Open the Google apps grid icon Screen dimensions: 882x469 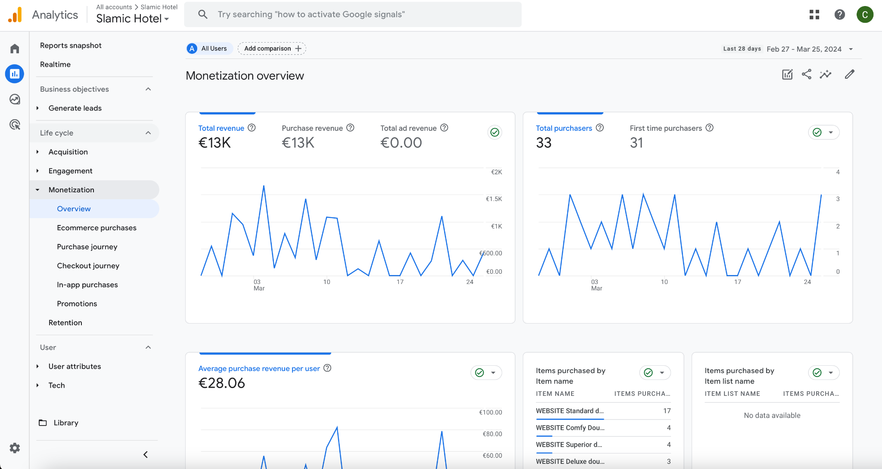coord(814,15)
